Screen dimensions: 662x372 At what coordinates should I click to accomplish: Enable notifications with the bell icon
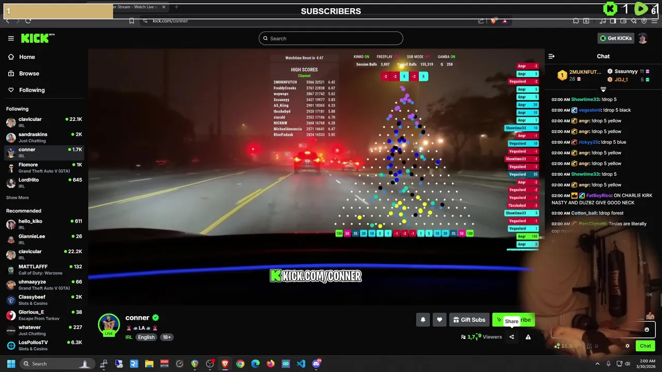(x=423, y=320)
